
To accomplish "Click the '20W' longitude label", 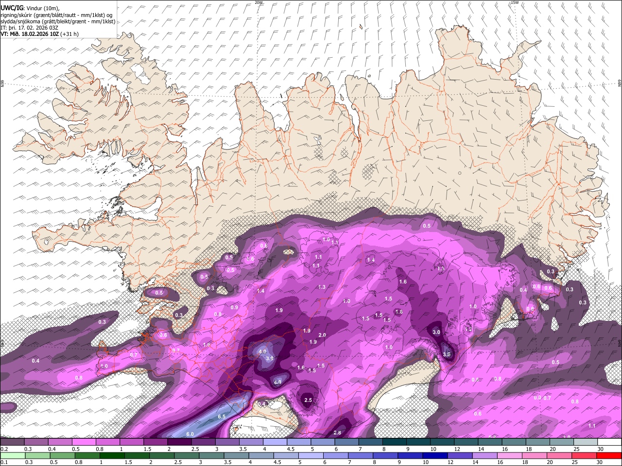I will click(259, 2).
